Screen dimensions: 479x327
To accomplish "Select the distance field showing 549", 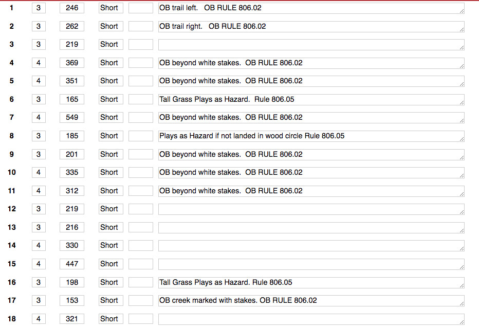I will tap(72, 117).
